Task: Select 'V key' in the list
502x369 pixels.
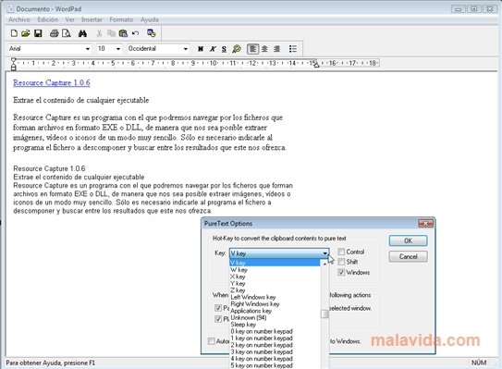Action: [x=275, y=263]
